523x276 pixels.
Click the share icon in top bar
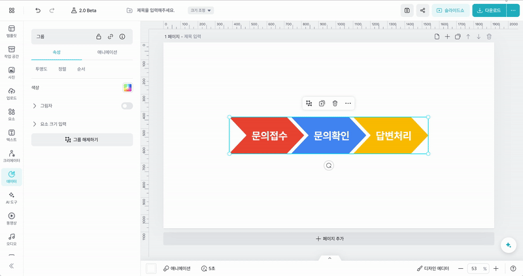pyautogui.click(x=423, y=10)
